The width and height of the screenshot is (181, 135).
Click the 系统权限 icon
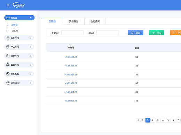coord(8,74)
